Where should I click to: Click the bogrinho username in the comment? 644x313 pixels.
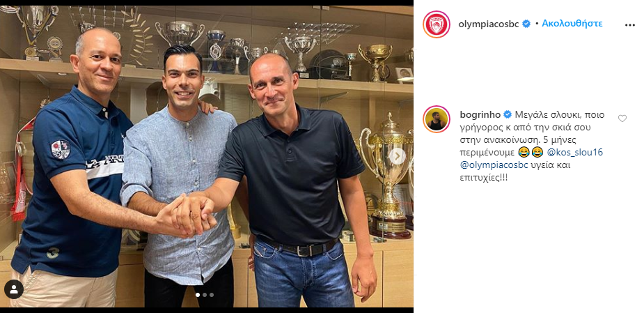click(480, 115)
